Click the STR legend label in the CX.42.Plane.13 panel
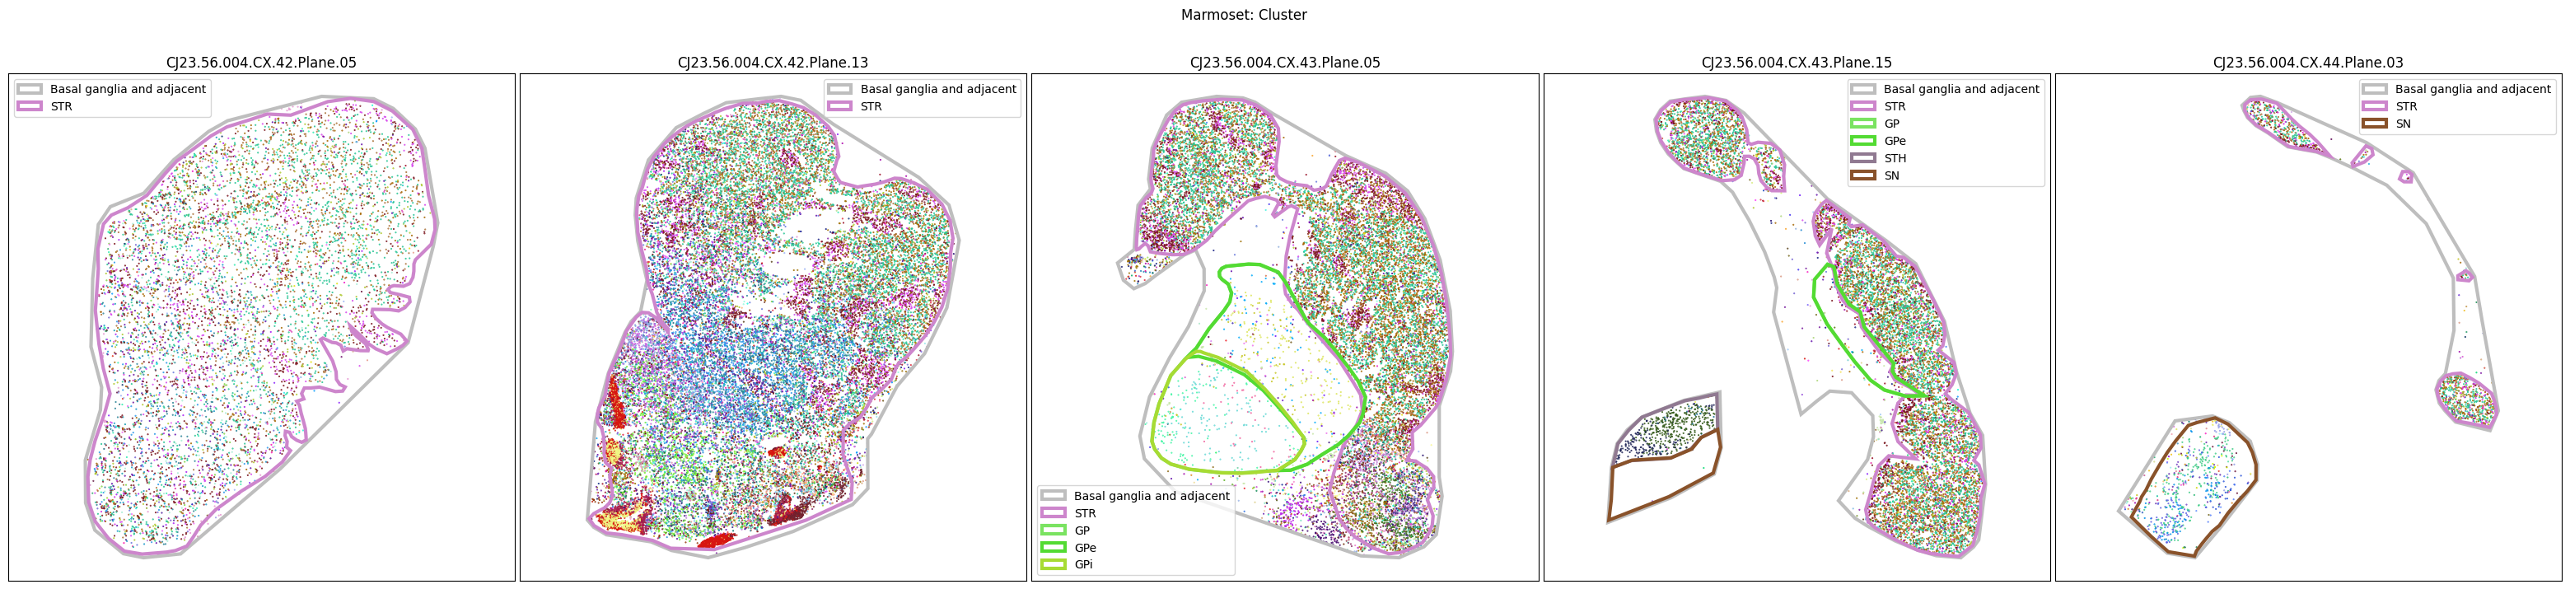2570x589 pixels. tap(871, 107)
